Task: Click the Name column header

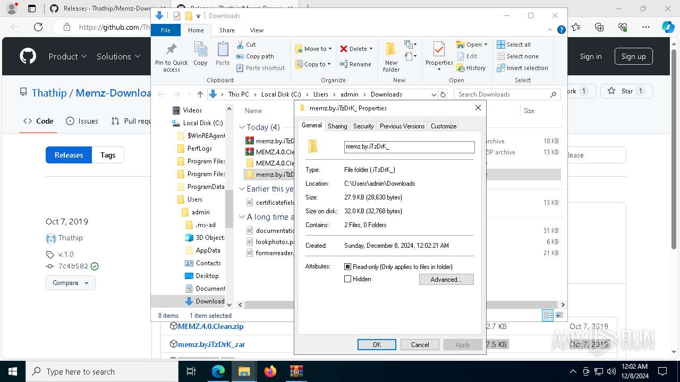Action: (x=253, y=111)
